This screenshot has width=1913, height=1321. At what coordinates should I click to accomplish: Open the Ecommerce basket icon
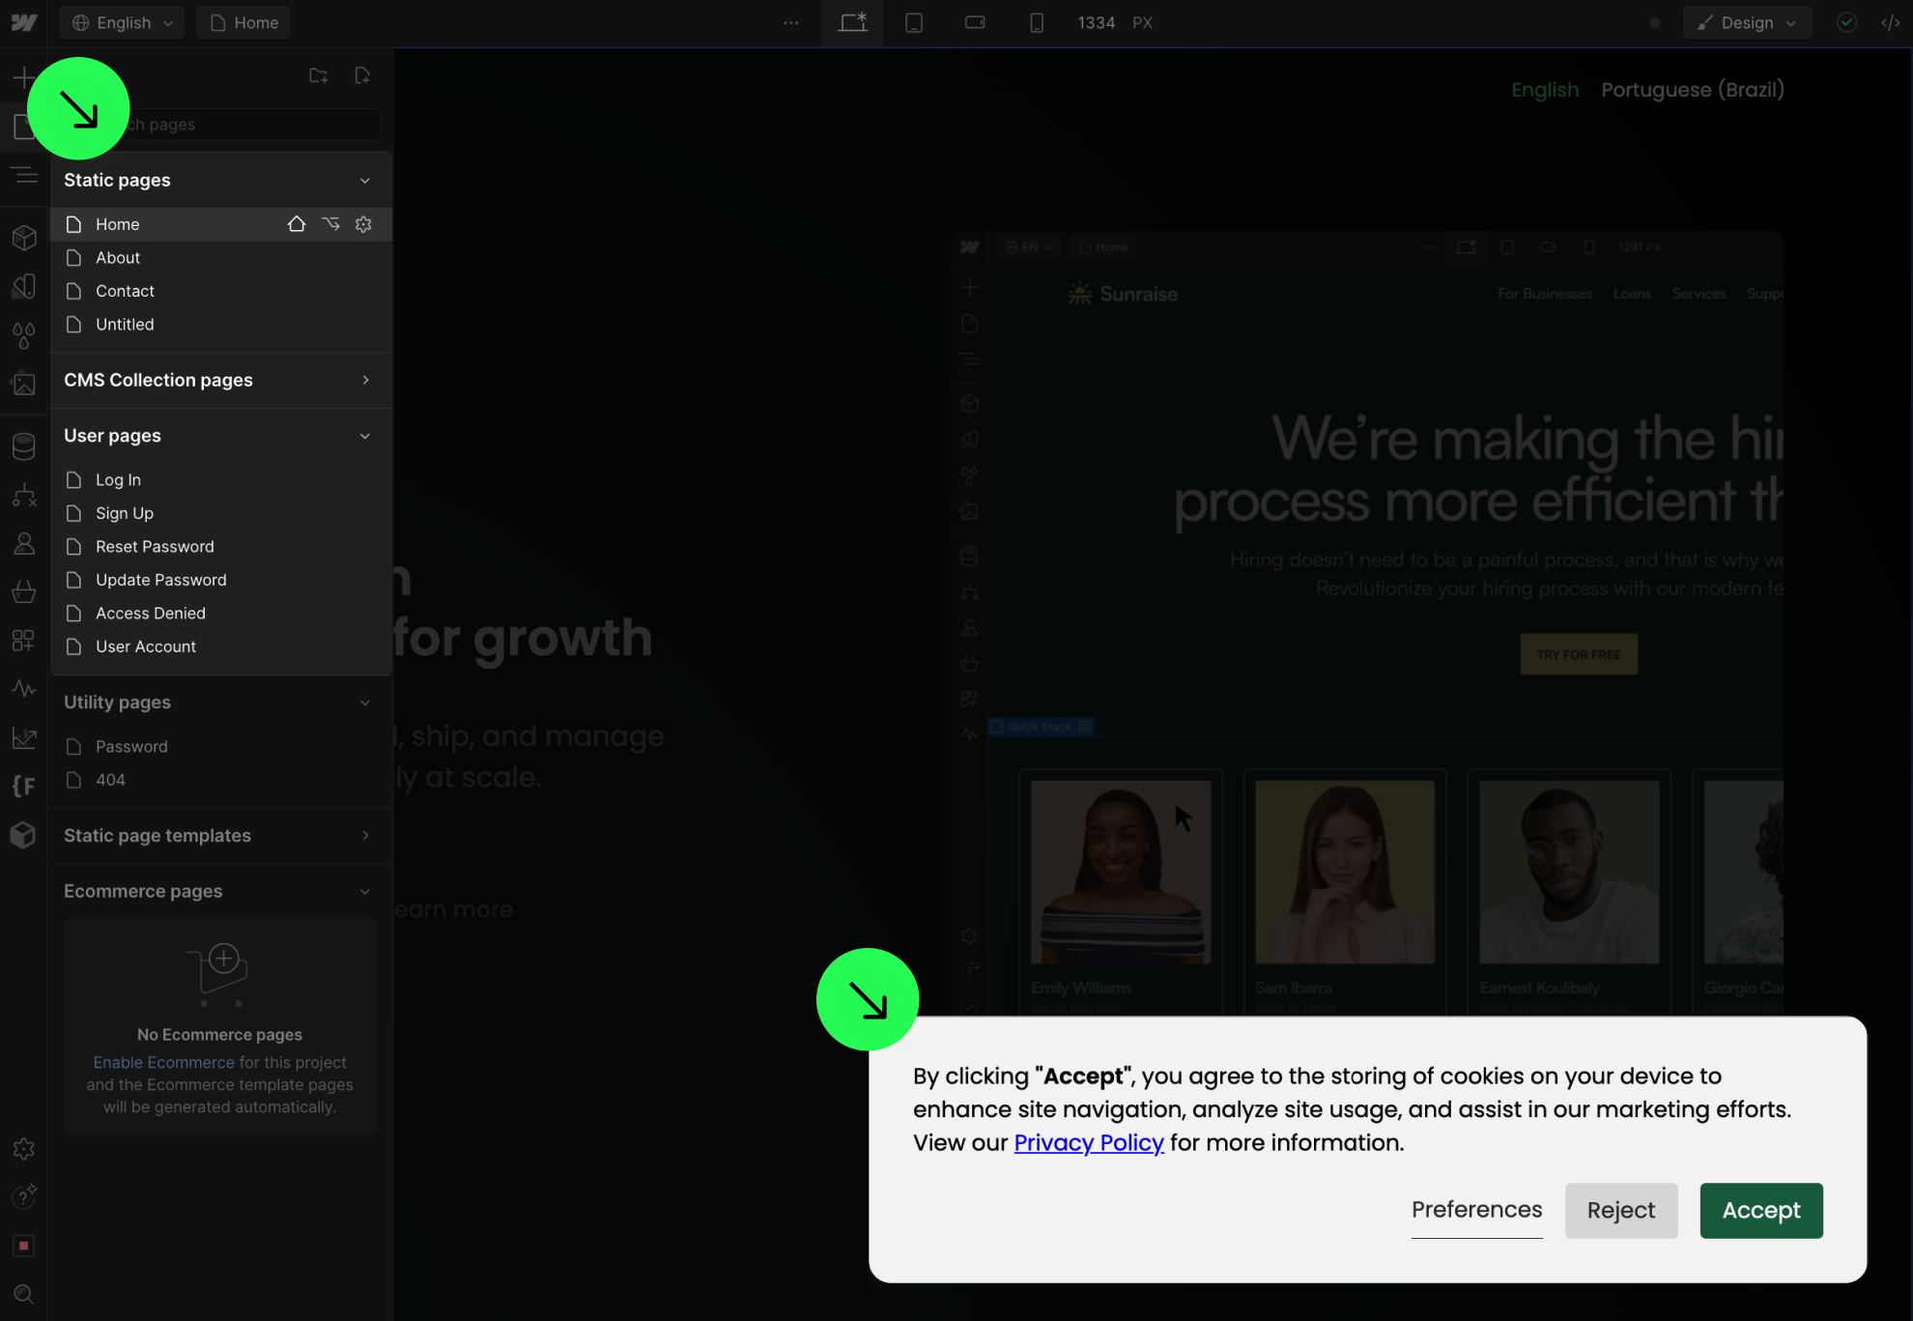(x=24, y=591)
